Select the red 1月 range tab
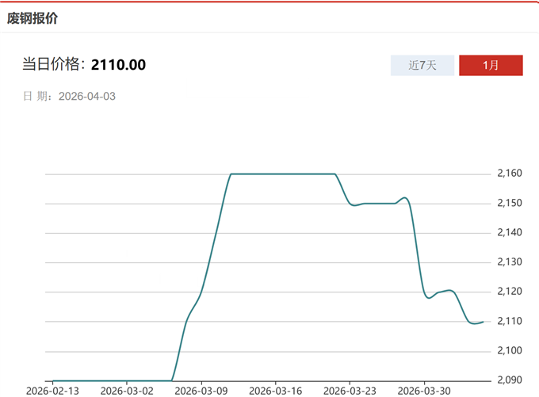This screenshot has height=397, width=539. point(491,65)
